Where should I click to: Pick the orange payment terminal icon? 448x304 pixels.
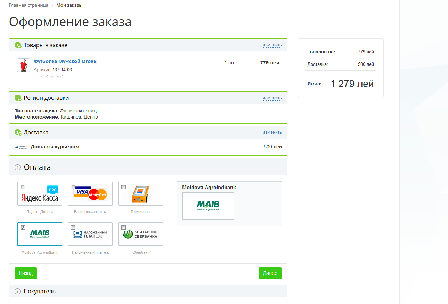tap(140, 194)
